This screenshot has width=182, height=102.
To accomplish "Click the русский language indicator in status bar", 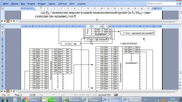I will tap(104, 95).
